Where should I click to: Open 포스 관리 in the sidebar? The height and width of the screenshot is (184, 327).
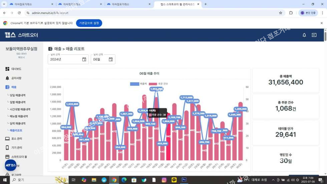(17, 139)
